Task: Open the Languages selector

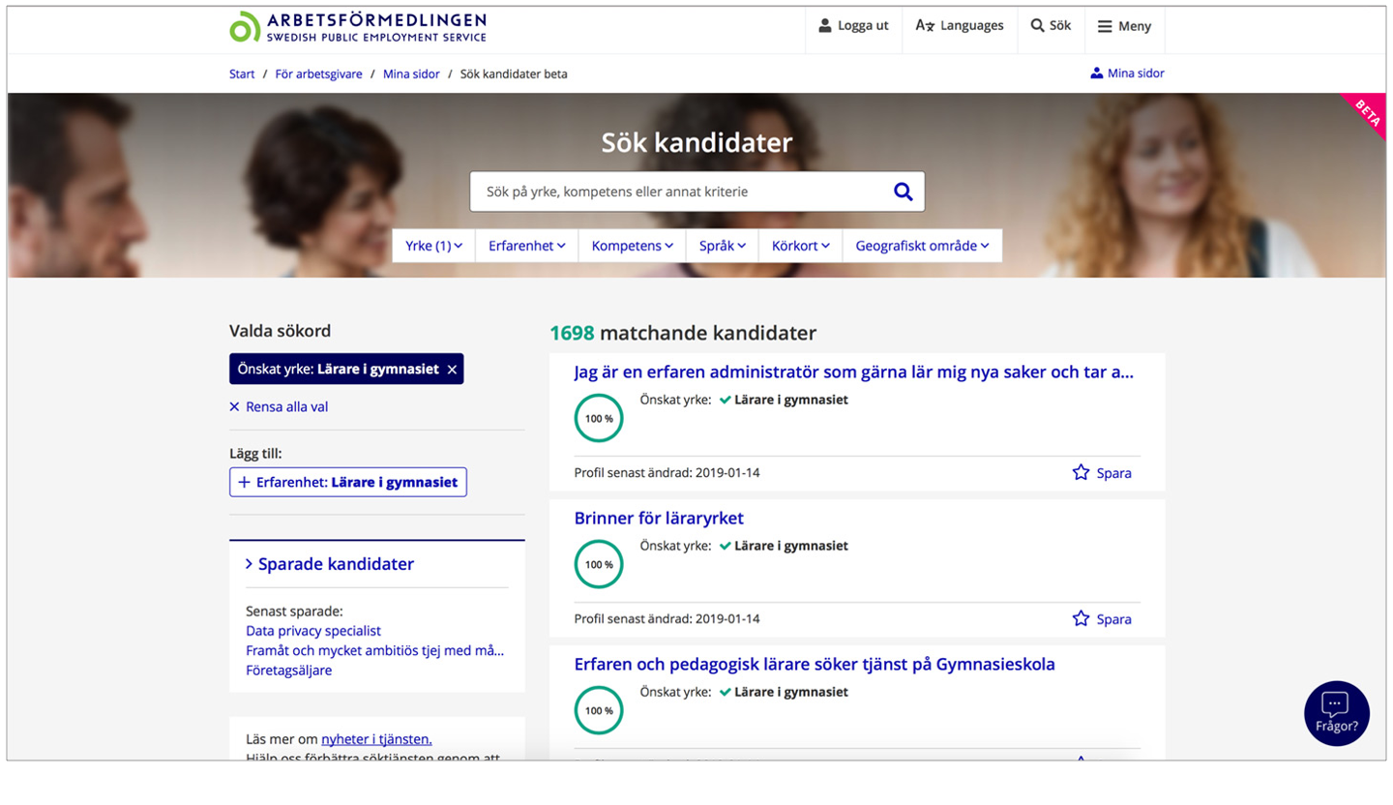Action: pos(960,26)
